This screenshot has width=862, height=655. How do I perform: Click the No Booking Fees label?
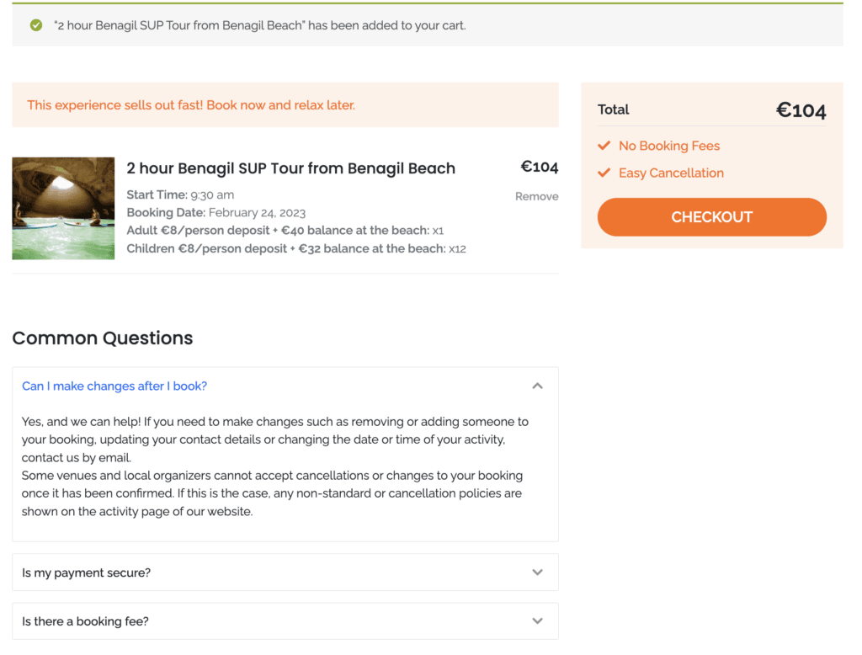[669, 146]
